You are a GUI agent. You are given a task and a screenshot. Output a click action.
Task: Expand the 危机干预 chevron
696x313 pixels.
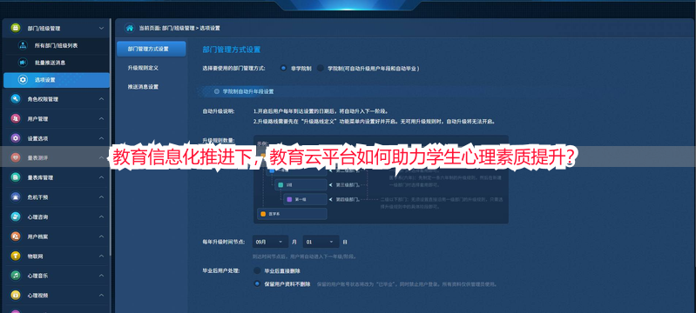tap(101, 196)
